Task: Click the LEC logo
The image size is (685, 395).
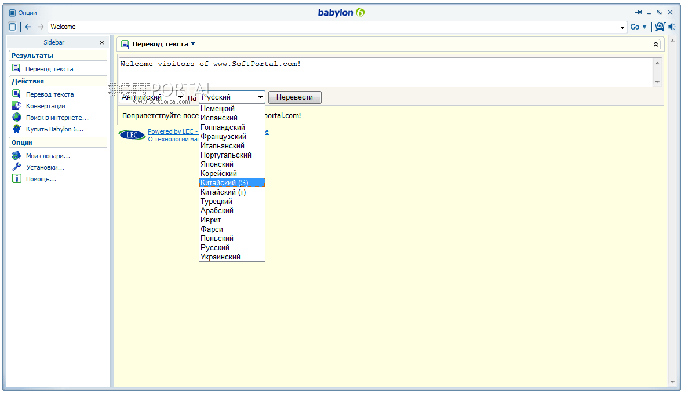Action: coord(132,135)
